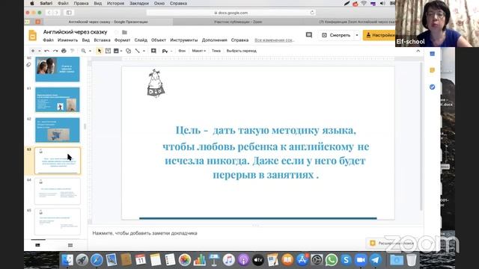479x269 pixels.
Task: Toggle Safari sidebar button
Action: tap(69, 13)
